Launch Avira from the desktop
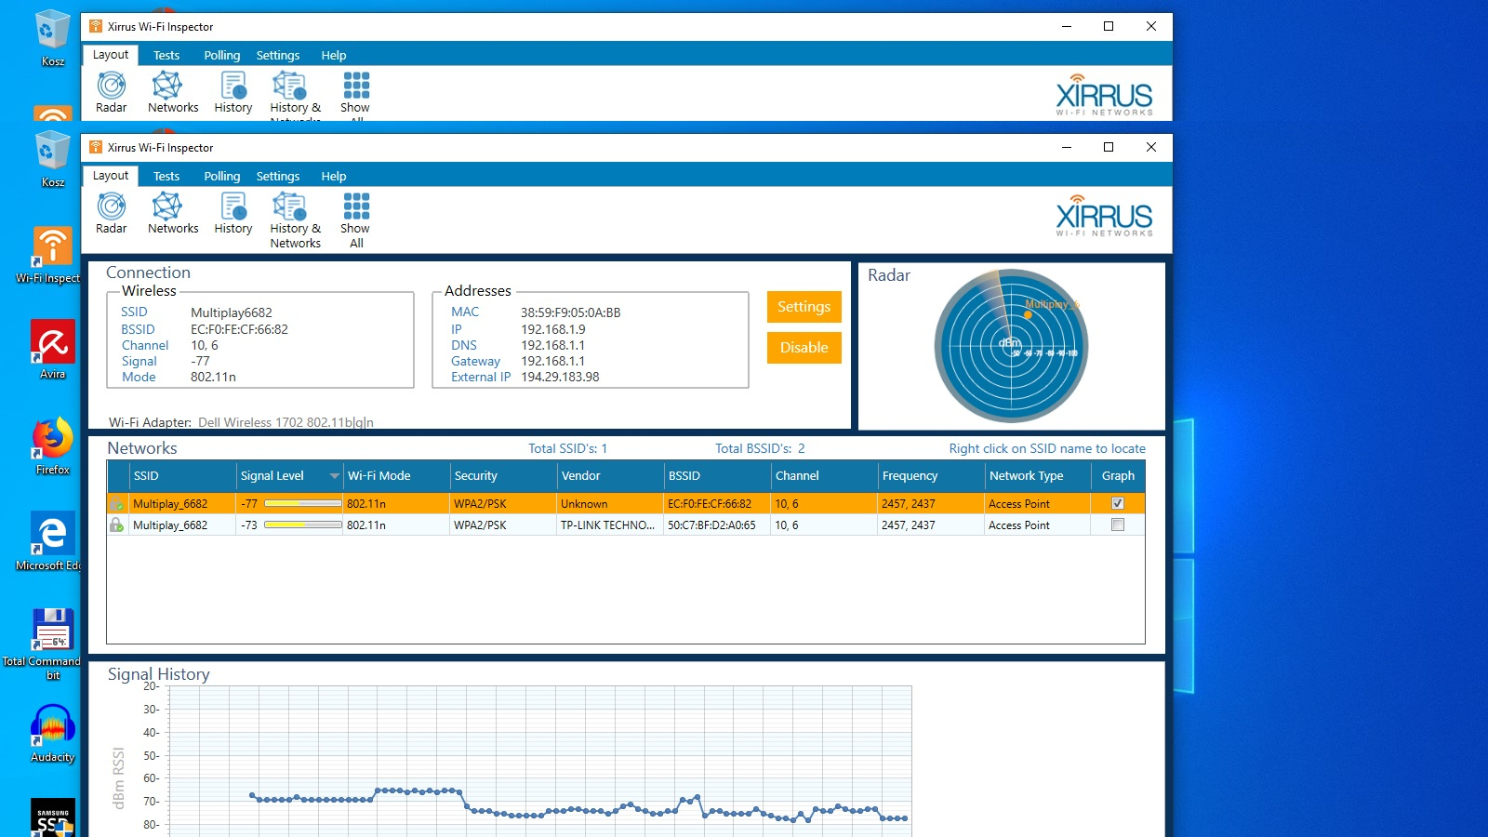The width and height of the screenshot is (1488, 837). click(x=52, y=350)
